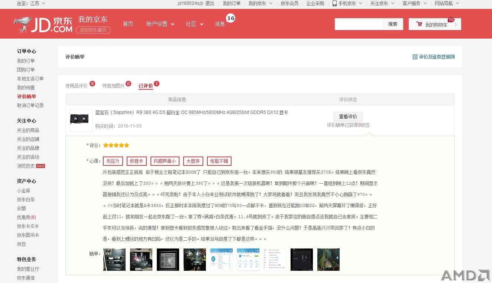Image resolution: width=492 pixels, height=283 pixels.
Task: Open 关注的店铺 in the sidebar
Action: pos(28,139)
